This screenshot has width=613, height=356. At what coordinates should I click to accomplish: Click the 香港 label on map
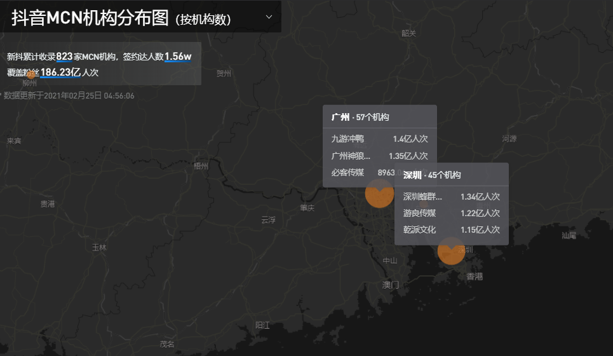[x=475, y=277]
